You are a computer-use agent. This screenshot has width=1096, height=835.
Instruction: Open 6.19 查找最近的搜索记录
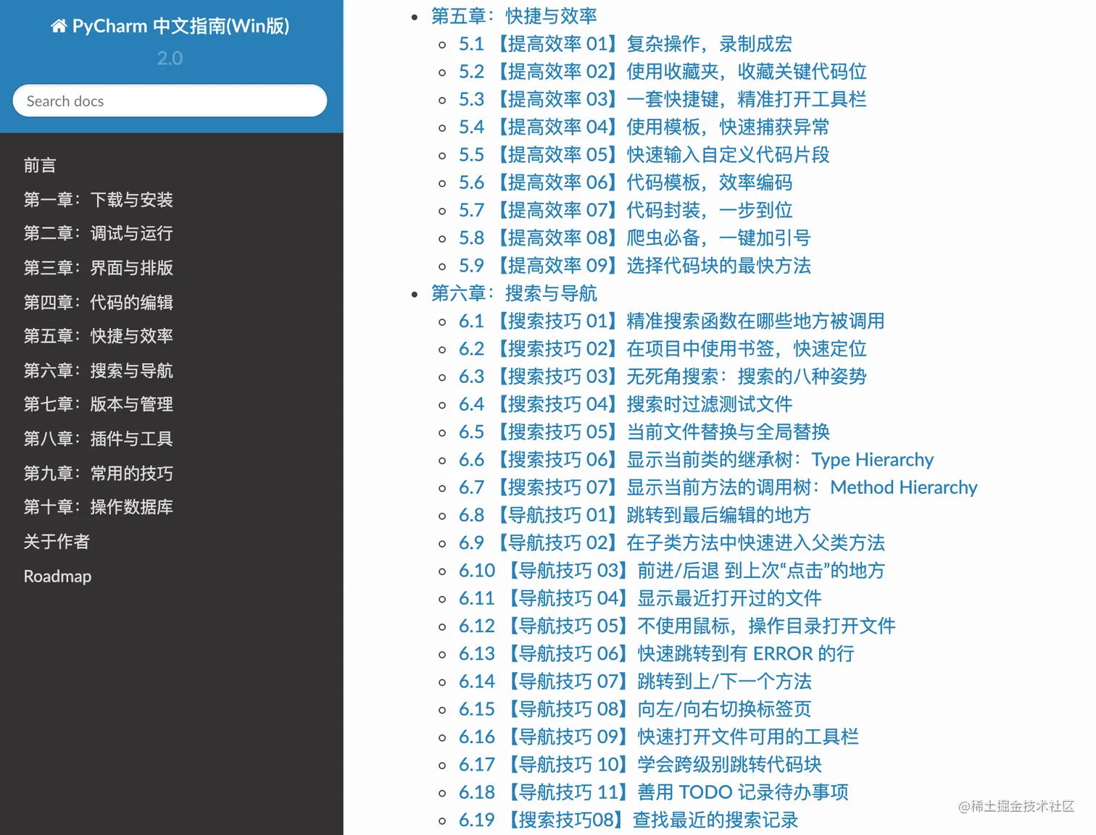click(629, 820)
